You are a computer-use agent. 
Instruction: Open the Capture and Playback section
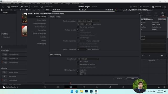pyautogui.click(x=39, y=33)
